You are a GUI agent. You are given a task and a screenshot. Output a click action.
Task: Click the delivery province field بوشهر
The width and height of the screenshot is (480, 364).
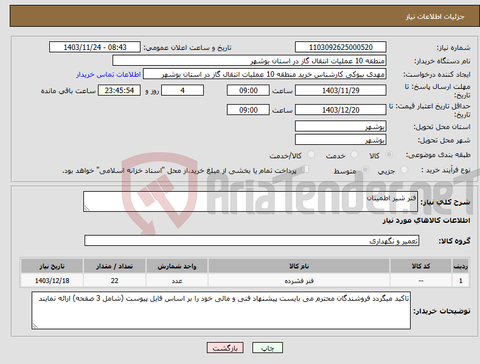(341, 126)
